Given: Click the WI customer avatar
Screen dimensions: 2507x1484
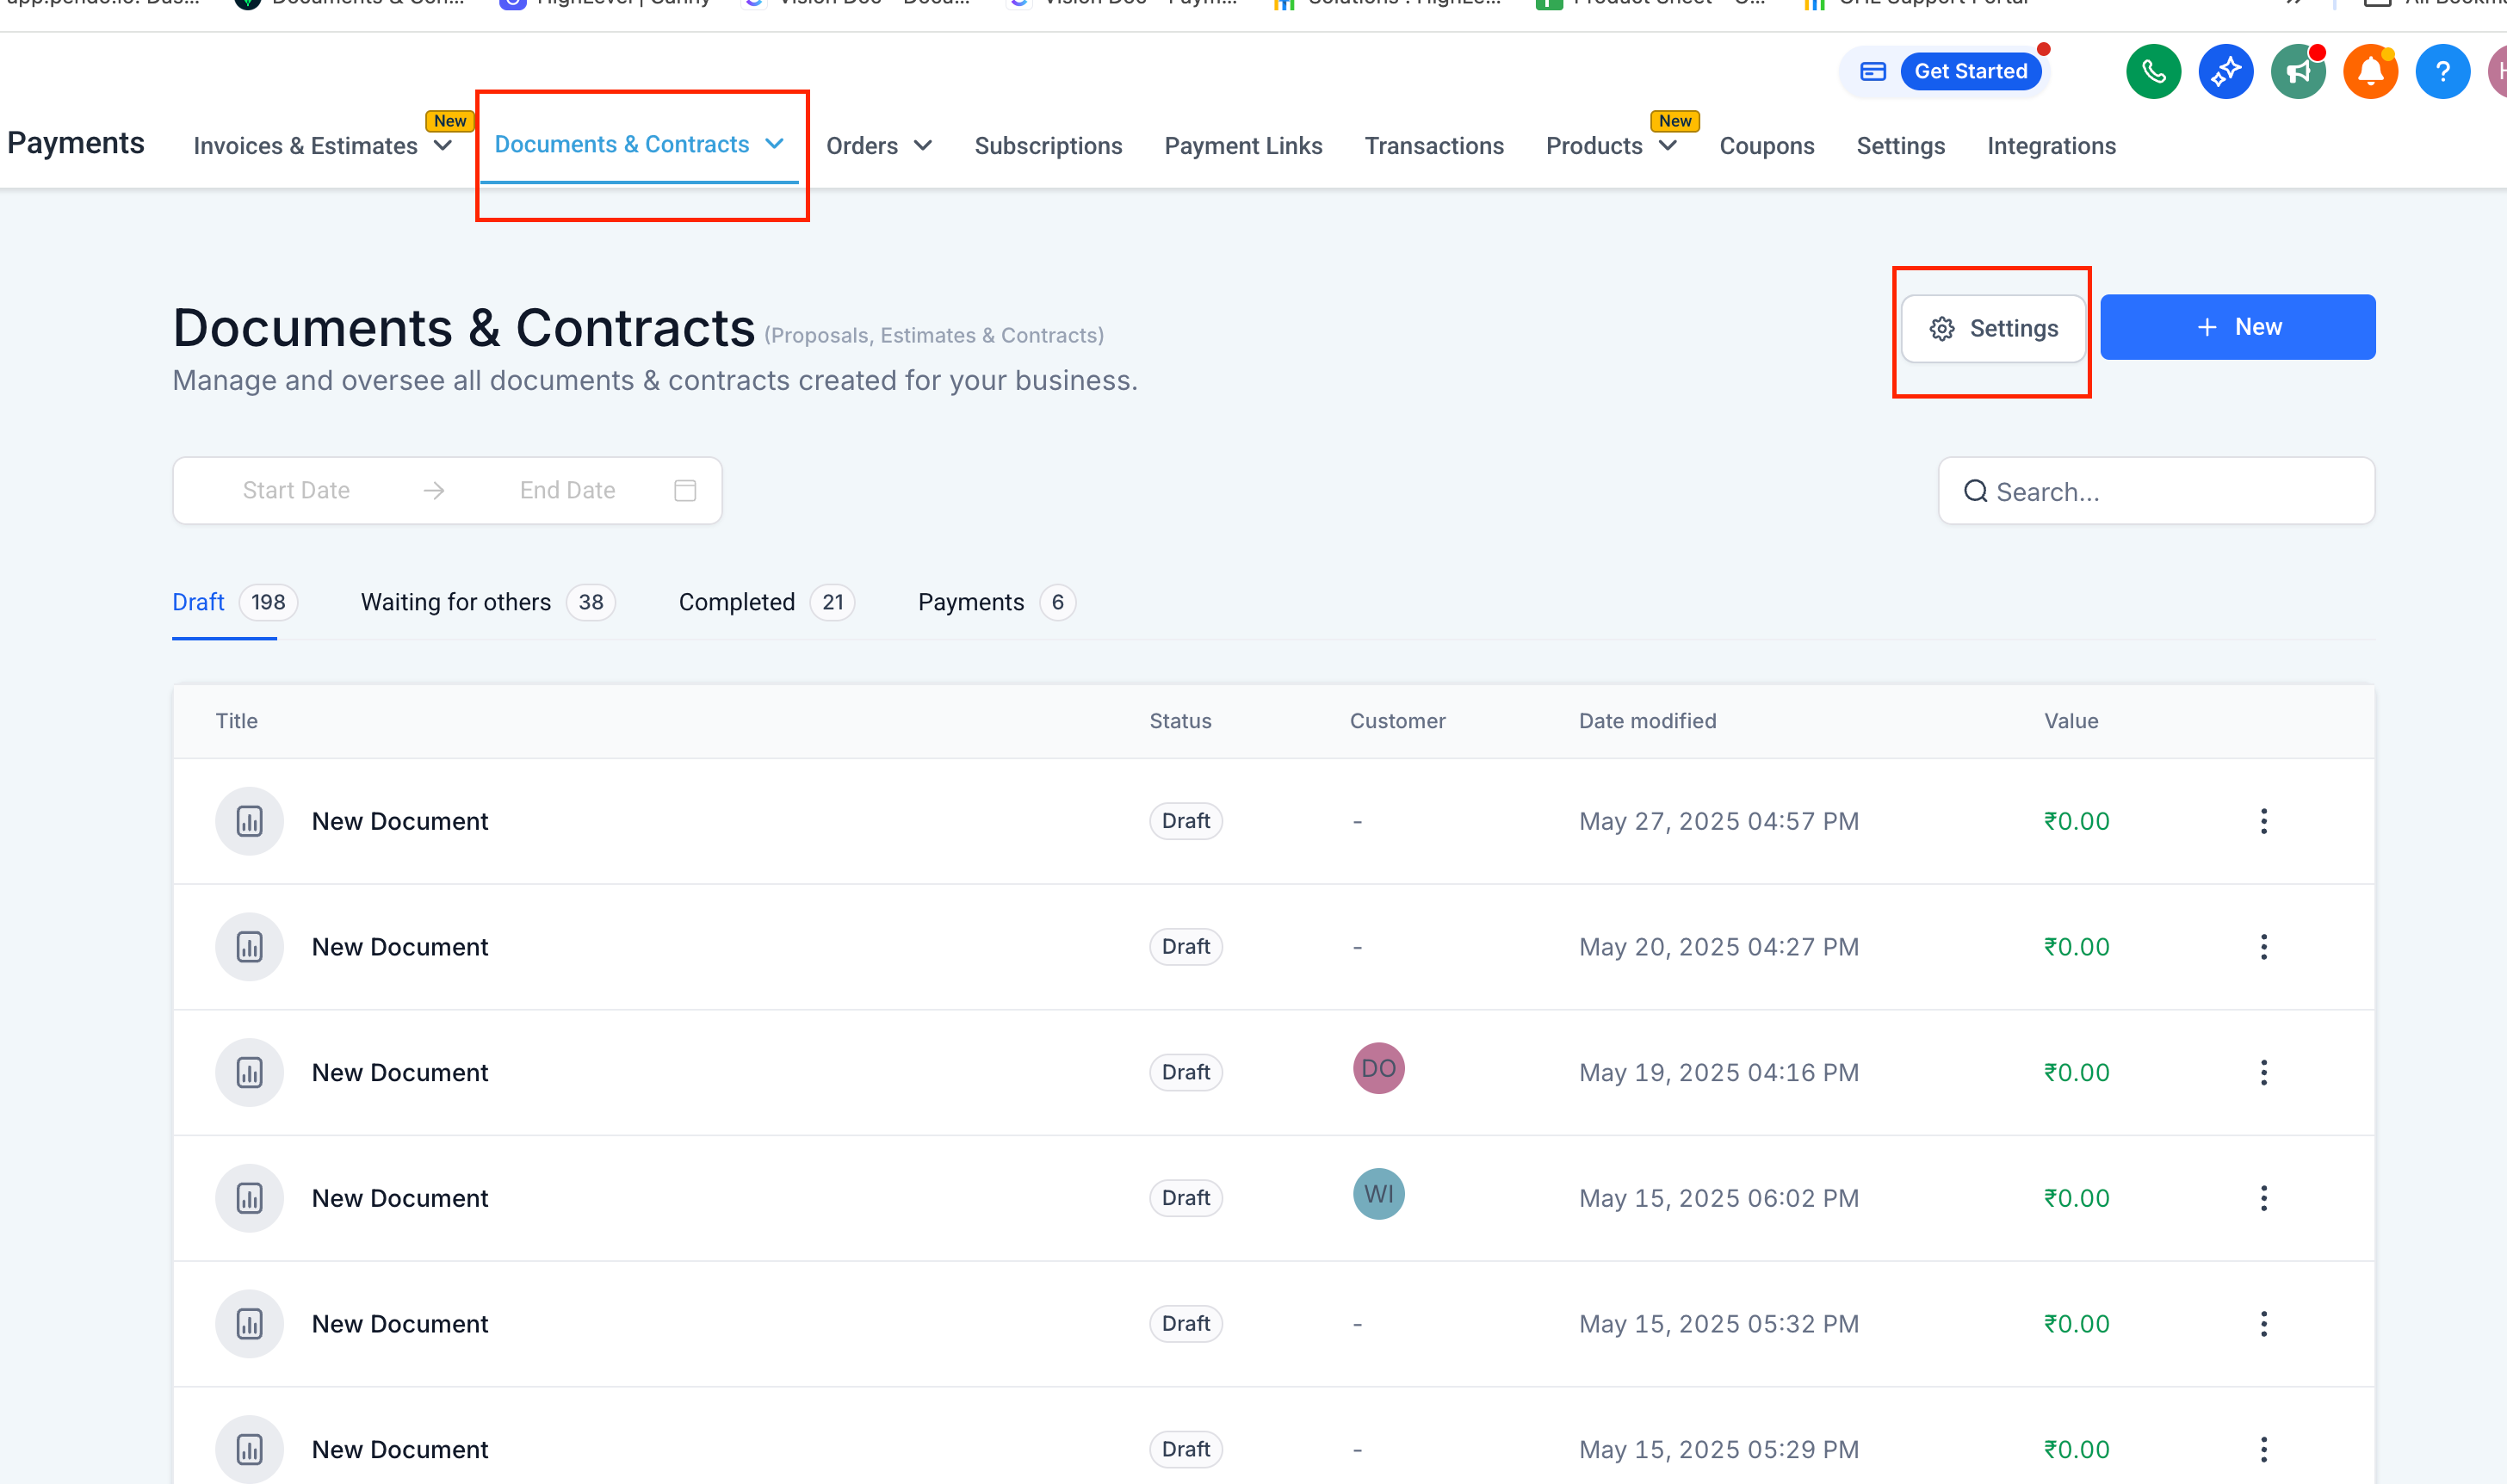Looking at the screenshot, I should click(x=1378, y=1194).
